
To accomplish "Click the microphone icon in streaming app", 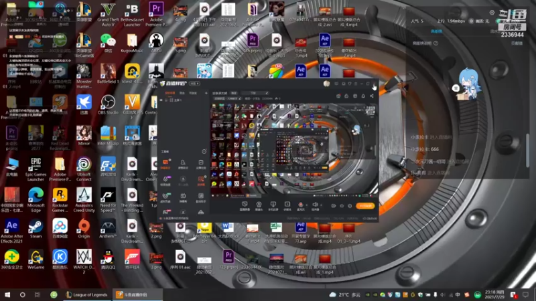I will click(x=300, y=205).
